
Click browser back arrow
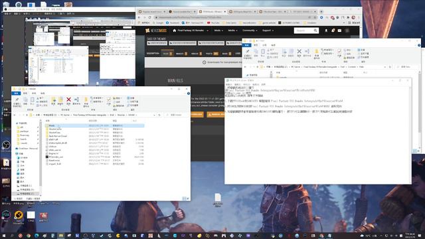[139, 17]
